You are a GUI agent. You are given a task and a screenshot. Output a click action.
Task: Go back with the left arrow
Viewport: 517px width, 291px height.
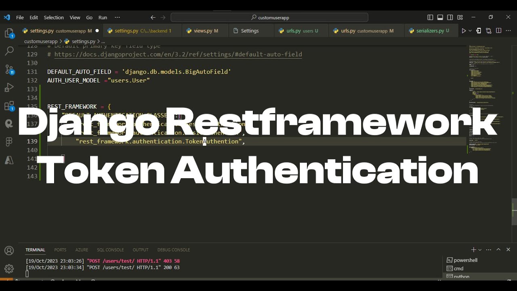point(153,17)
